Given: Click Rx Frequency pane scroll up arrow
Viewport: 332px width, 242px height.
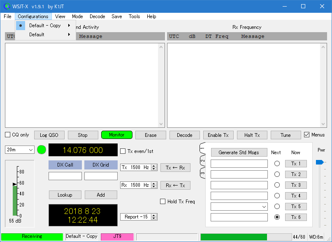Looking at the screenshot, I should coord(323,47).
